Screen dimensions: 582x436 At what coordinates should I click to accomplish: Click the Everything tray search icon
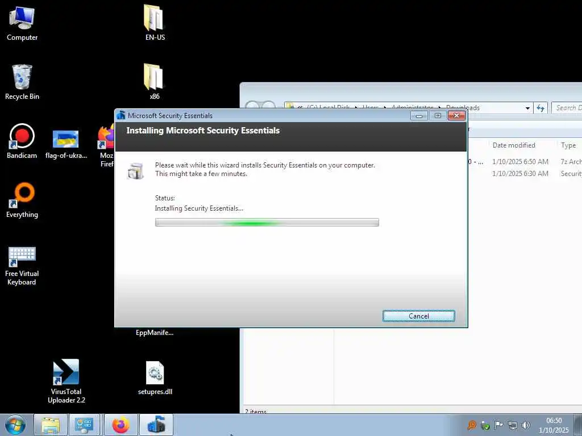472,425
